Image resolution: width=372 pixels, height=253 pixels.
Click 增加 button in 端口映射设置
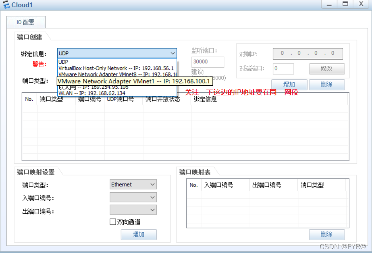pyautogui.click(x=139, y=235)
